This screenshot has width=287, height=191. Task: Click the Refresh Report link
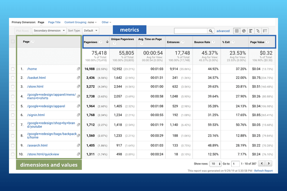[263, 171]
